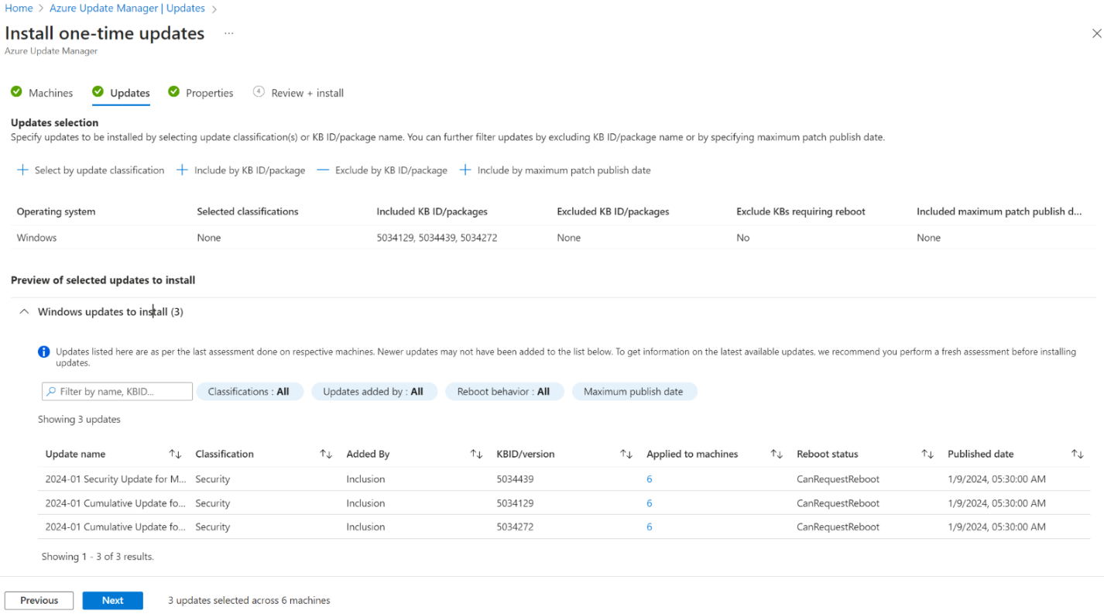Click the Exclude KBs requiring reboot column header
This screenshot has height=614, width=1104.
coord(801,211)
